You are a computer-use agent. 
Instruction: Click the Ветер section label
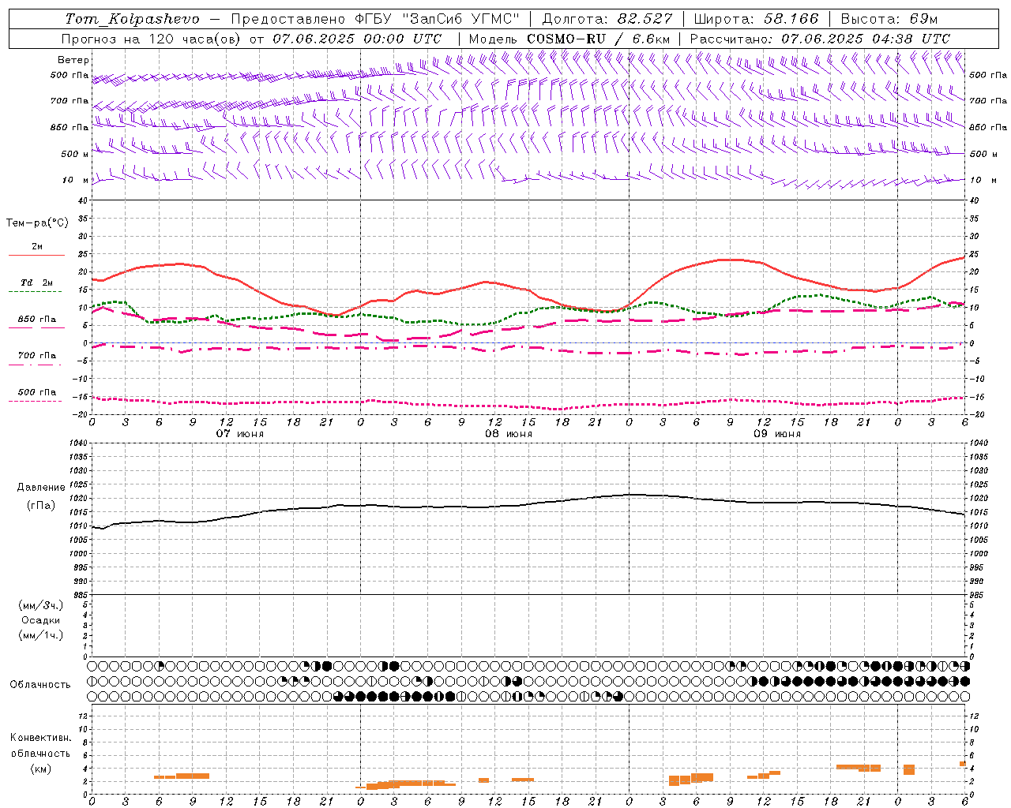tap(73, 60)
